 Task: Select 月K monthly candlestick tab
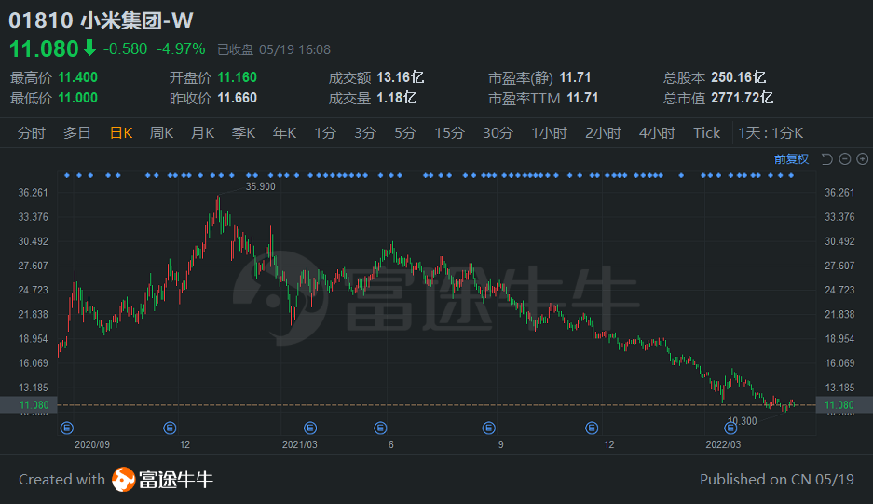[203, 133]
